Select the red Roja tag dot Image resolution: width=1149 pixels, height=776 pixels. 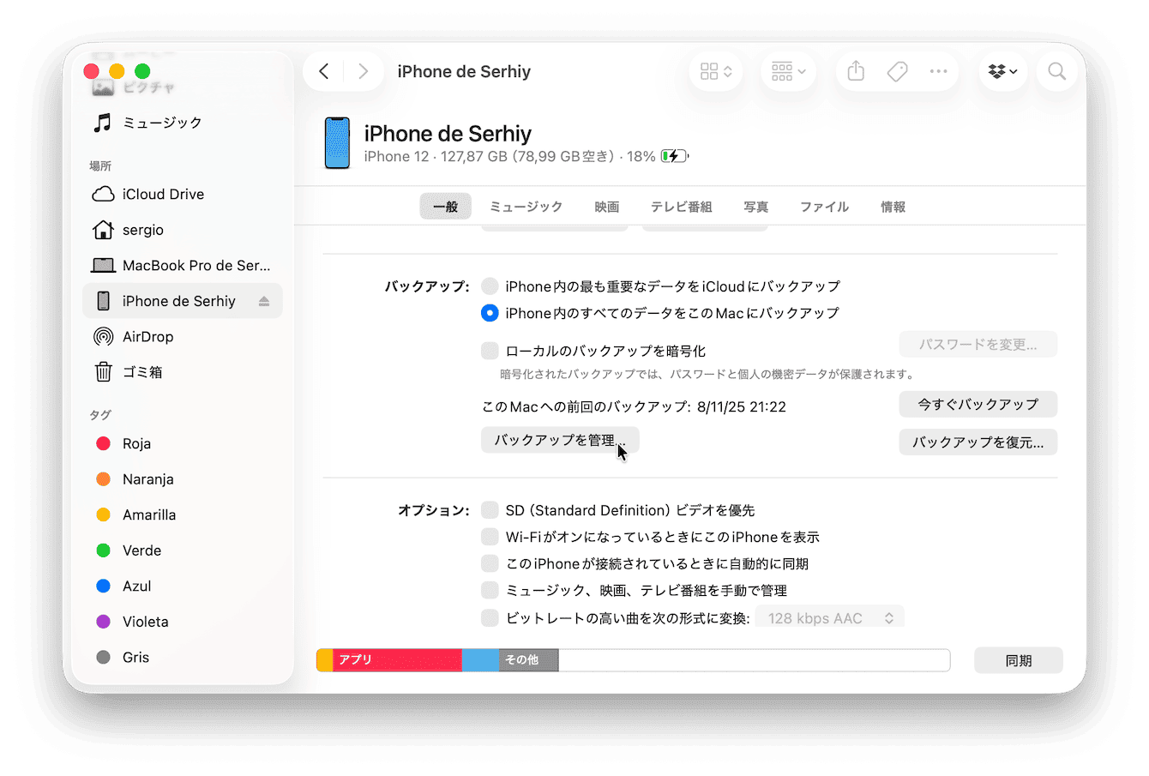[103, 443]
